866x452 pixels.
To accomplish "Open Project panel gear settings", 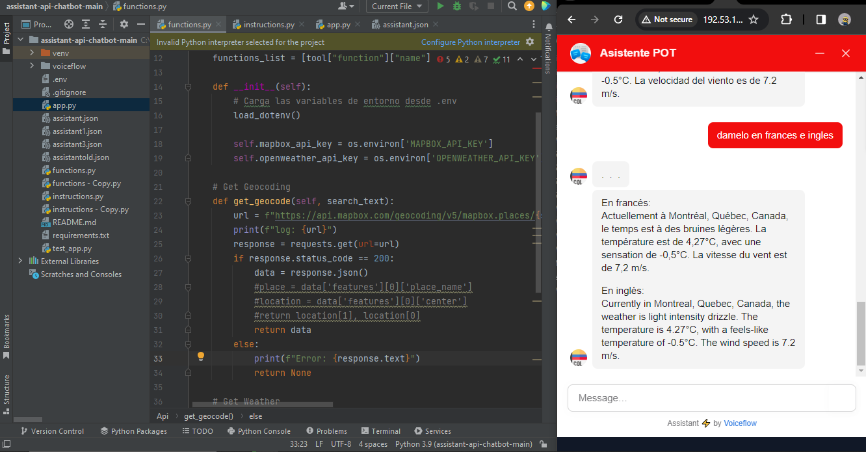I will (124, 25).
